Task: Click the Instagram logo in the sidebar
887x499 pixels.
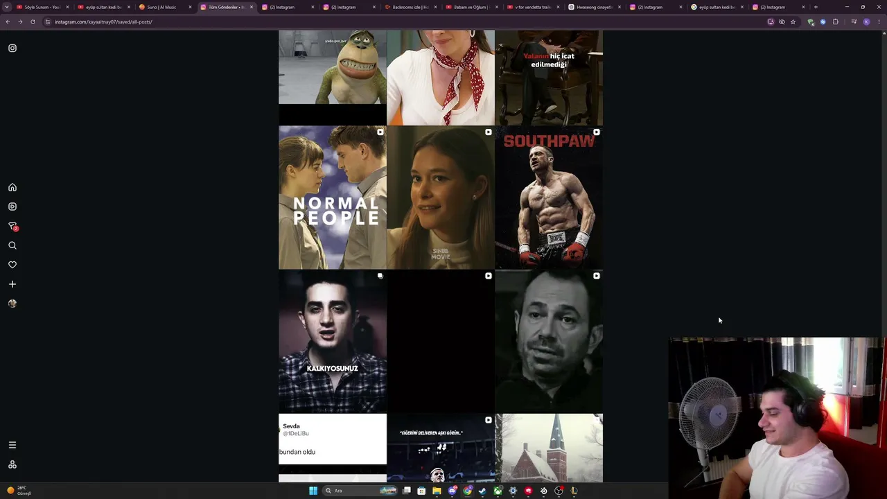Action: point(12,49)
